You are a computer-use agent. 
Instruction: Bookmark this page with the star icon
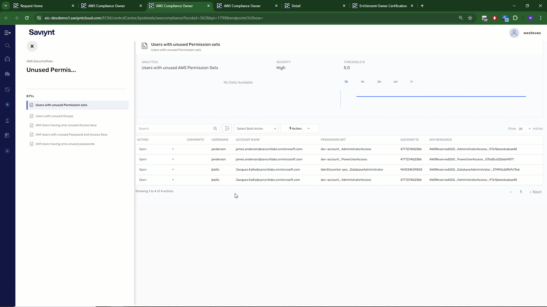tap(470, 18)
